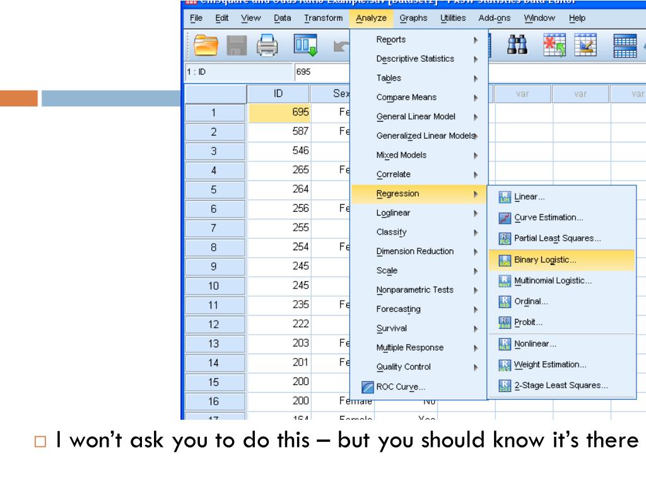Click the ID cell containing 546
Viewport: 646px width, 484px height.
pos(279,151)
